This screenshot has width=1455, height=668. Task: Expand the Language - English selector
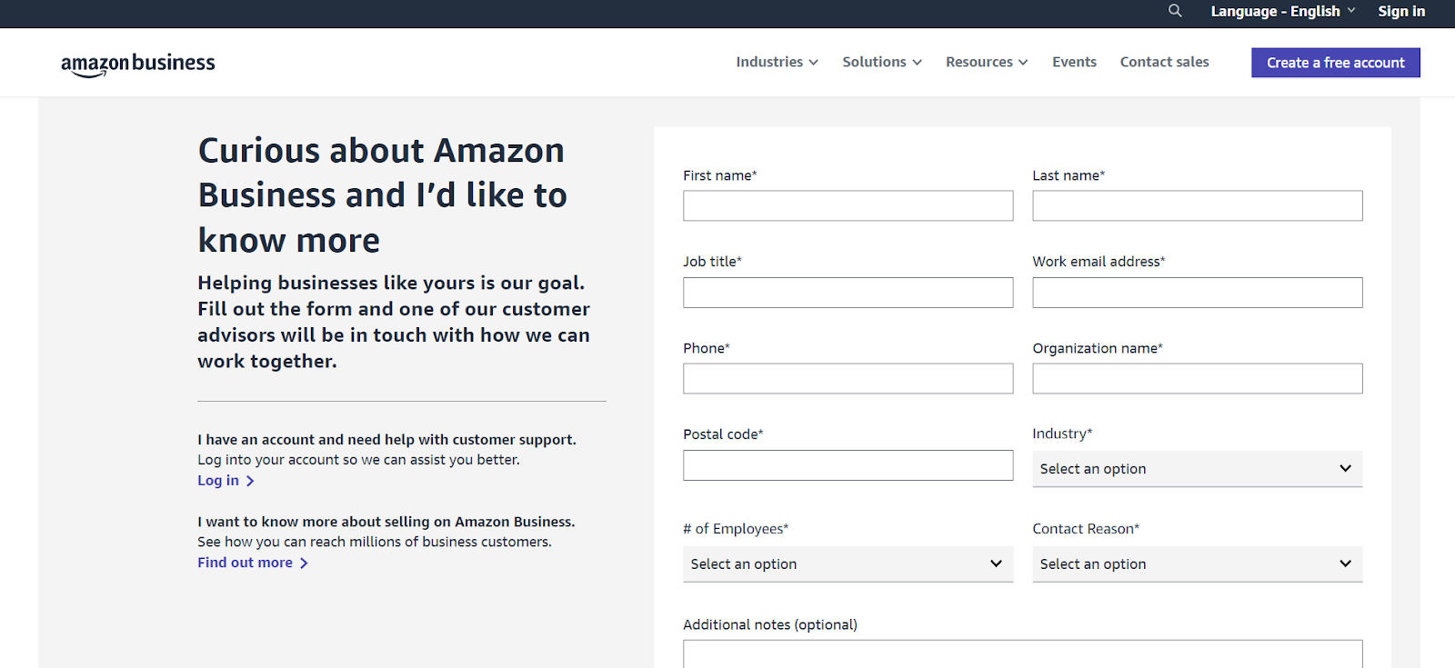pos(1282,11)
